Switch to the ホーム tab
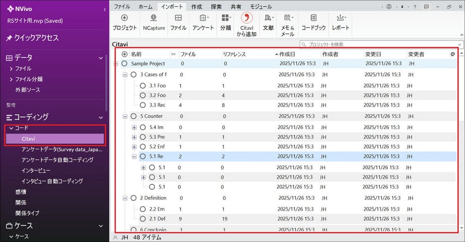The image size is (465, 242). tap(145, 6)
